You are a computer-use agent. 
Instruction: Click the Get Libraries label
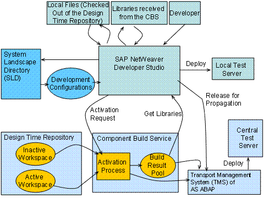pyautogui.click(x=163, y=114)
